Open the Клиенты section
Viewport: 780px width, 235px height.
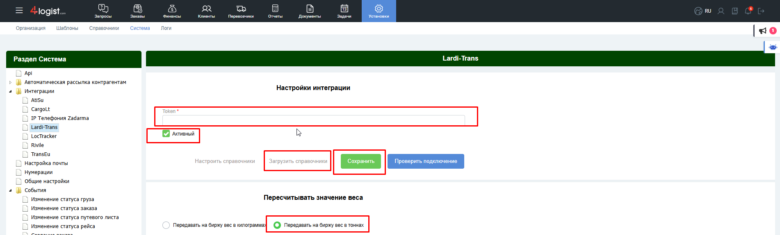point(206,11)
